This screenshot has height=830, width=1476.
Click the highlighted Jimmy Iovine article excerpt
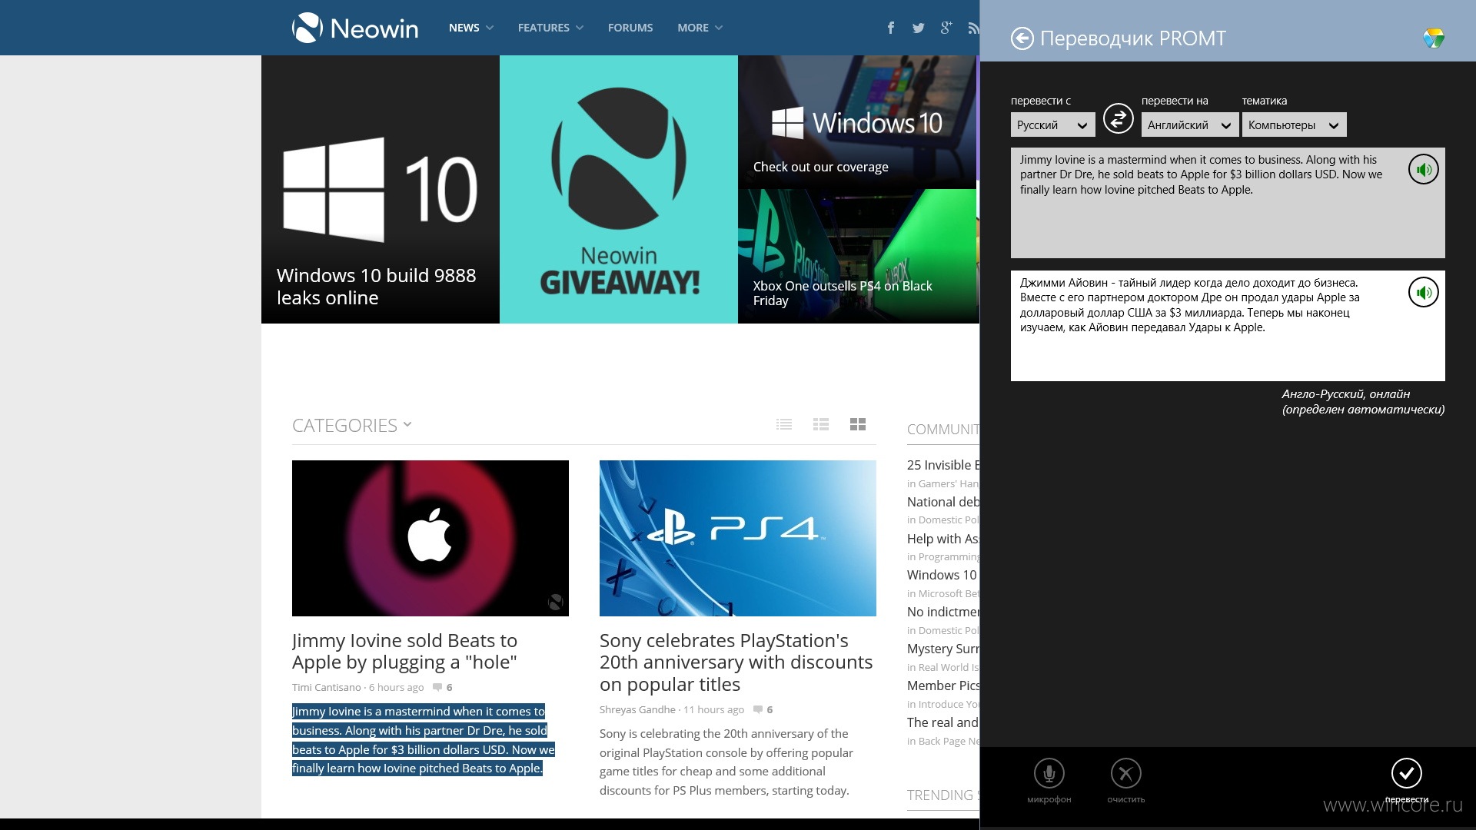pyautogui.click(x=423, y=739)
